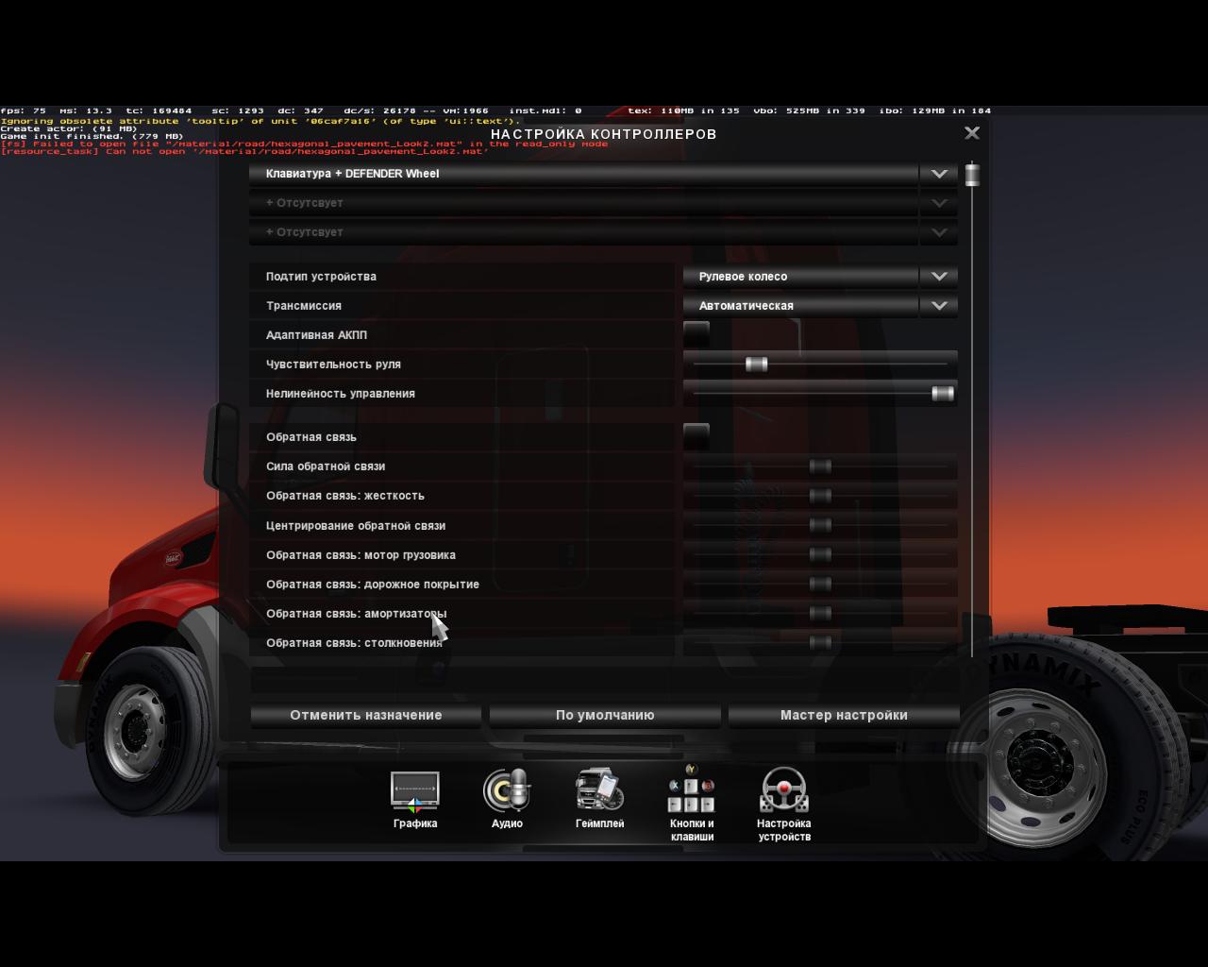Expand the second Отсутсвует device dropdown

[x=938, y=232]
